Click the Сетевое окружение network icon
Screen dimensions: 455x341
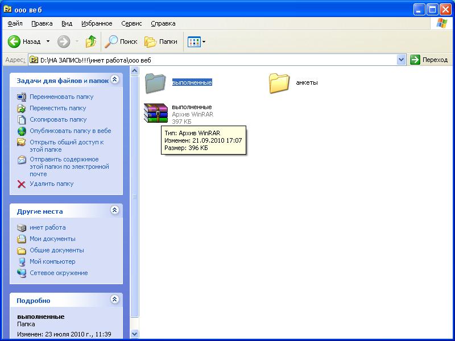[x=22, y=273]
